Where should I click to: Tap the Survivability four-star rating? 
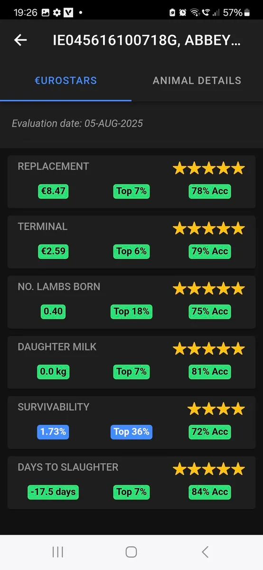click(216, 409)
